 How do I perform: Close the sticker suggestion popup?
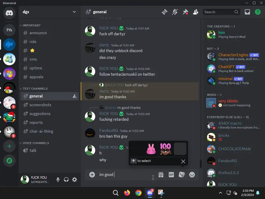(183, 161)
